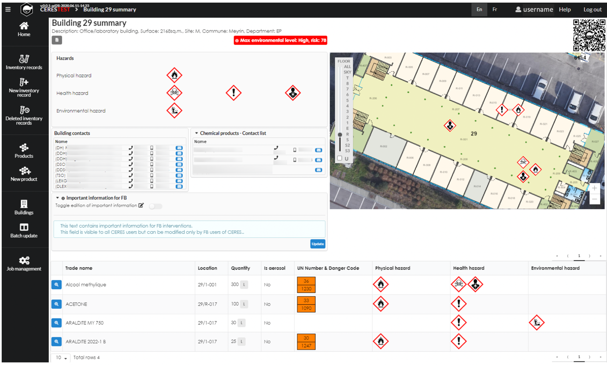Select the SKY floor level

click(x=348, y=72)
